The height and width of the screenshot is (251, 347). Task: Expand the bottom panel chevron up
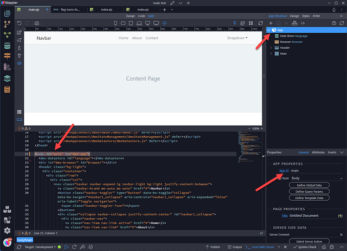pyautogui.click(x=341, y=247)
